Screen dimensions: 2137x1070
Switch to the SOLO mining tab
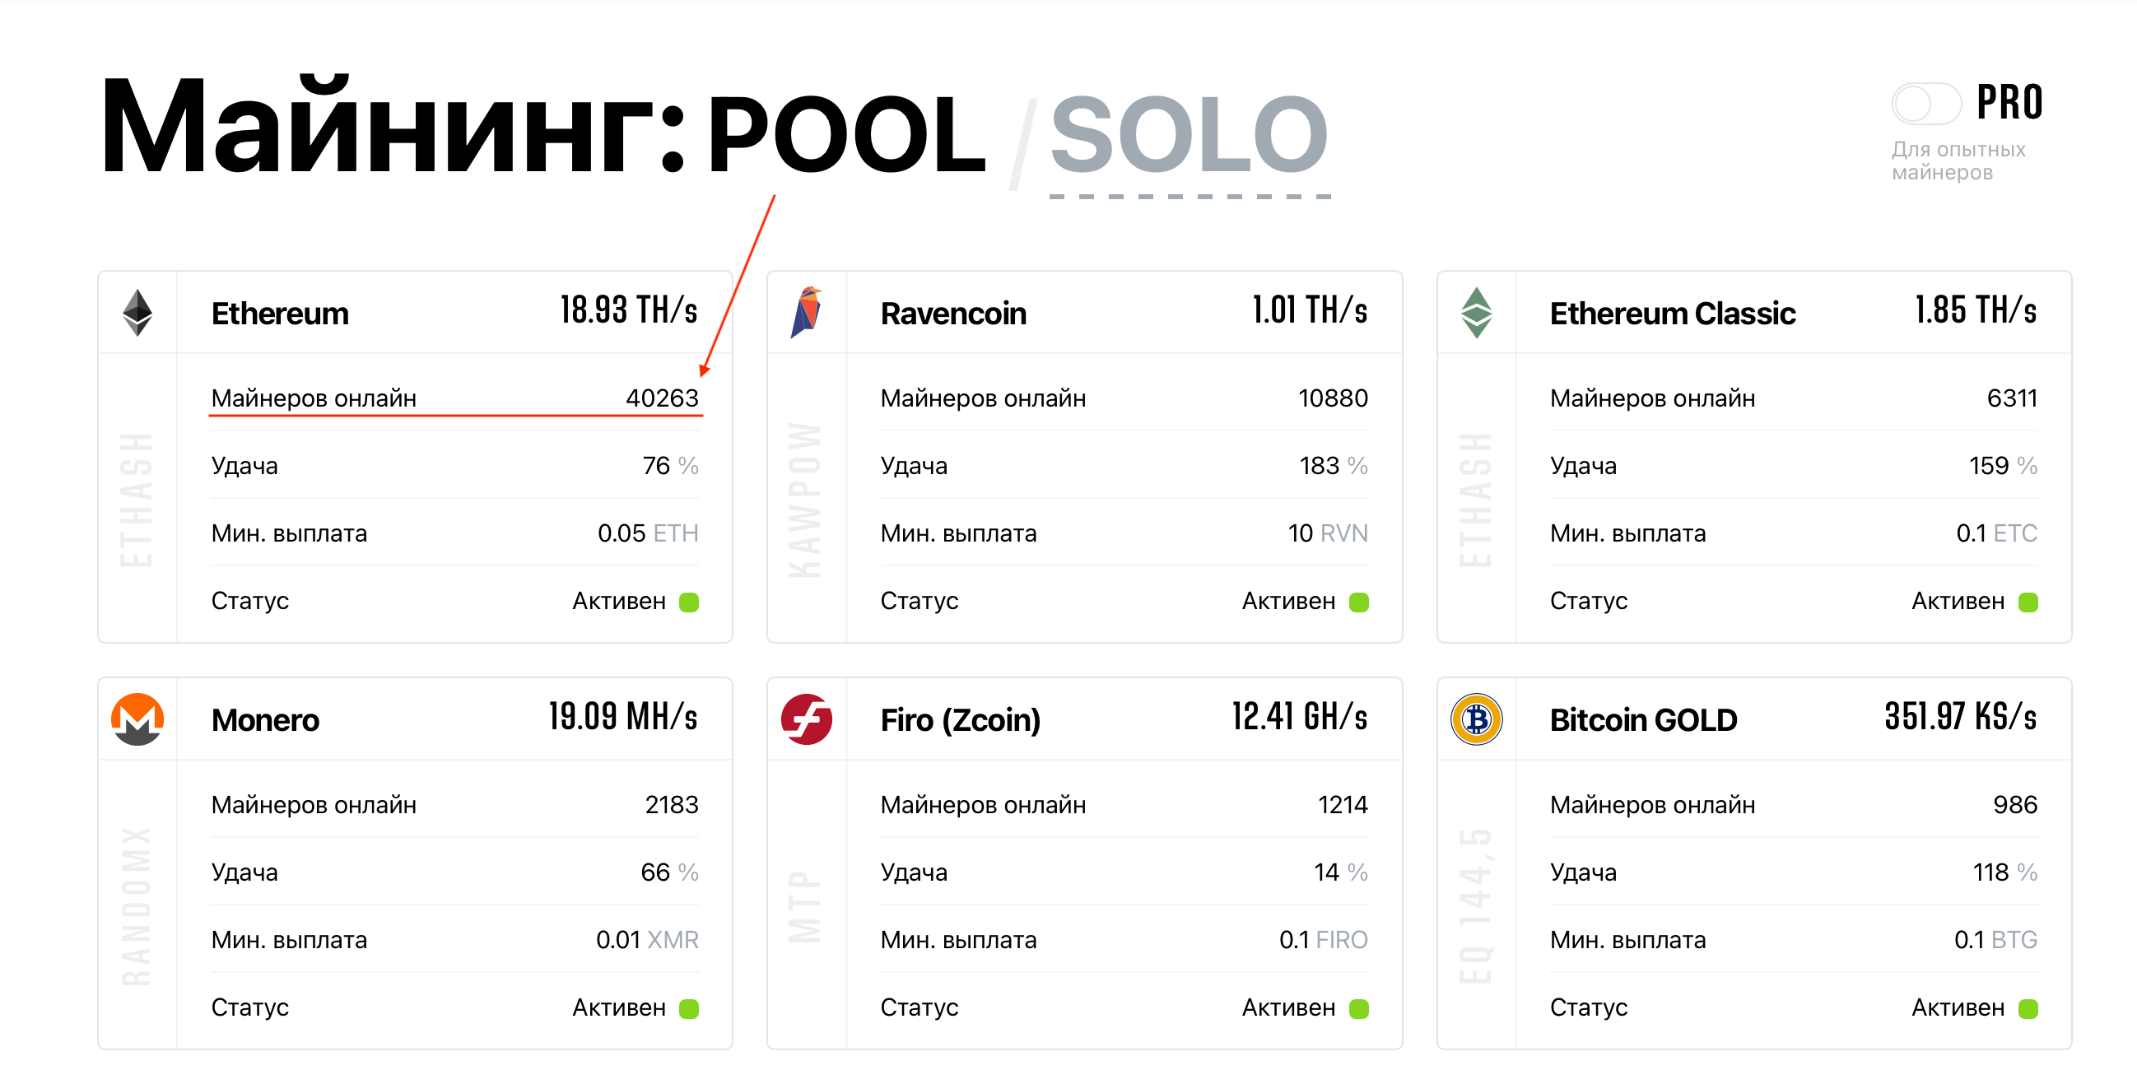[1190, 134]
